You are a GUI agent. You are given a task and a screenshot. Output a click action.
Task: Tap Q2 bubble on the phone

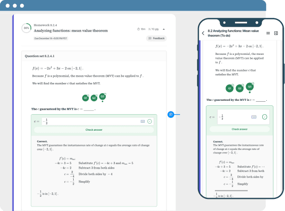(x=239, y=88)
